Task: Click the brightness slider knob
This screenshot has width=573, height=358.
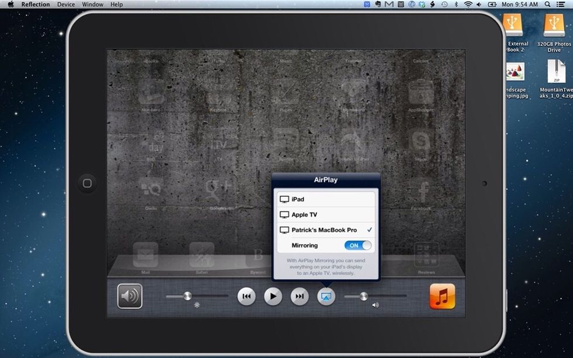Action: pyautogui.click(x=188, y=296)
